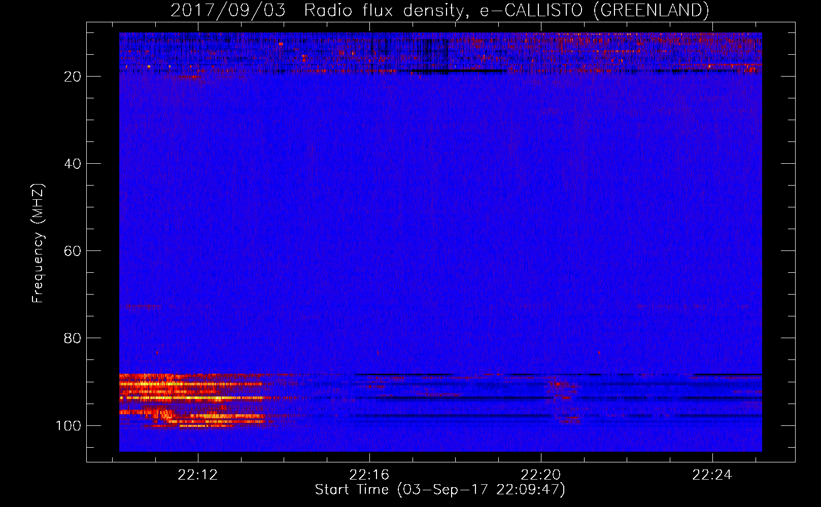The image size is (821, 507).
Task: Click the 22:24 time tick label
Action: point(712,475)
